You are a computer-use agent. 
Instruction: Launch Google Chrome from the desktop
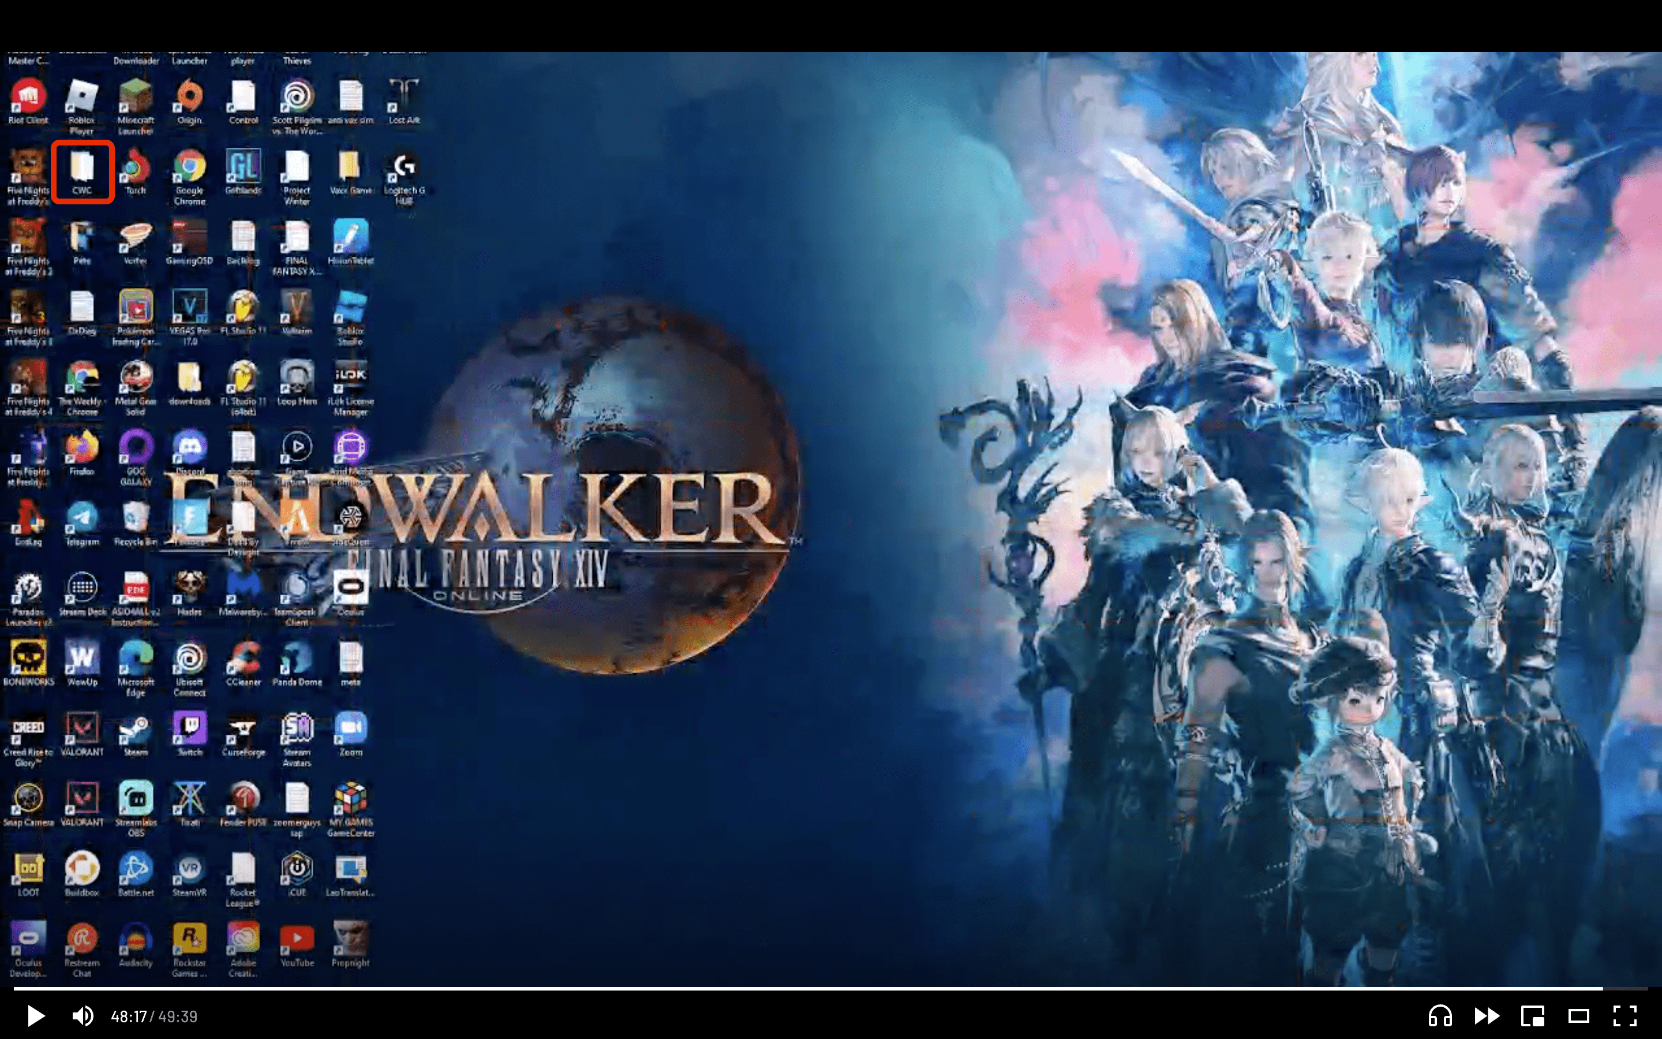(189, 177)
